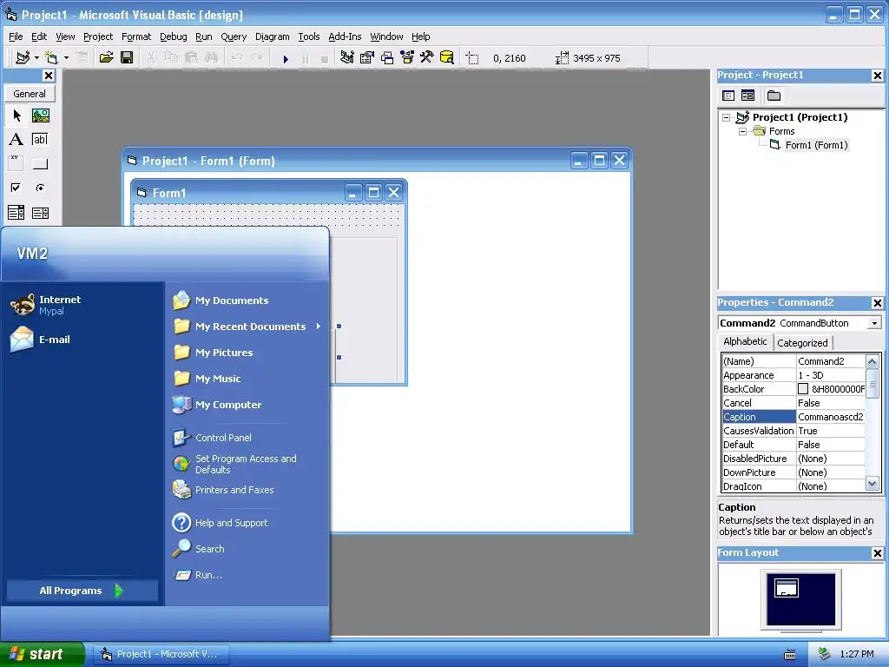Image resolution: width=889 pixels, height=667 pixels.
Task: Click the Copy toolbar icon
Action: (171, 57)
